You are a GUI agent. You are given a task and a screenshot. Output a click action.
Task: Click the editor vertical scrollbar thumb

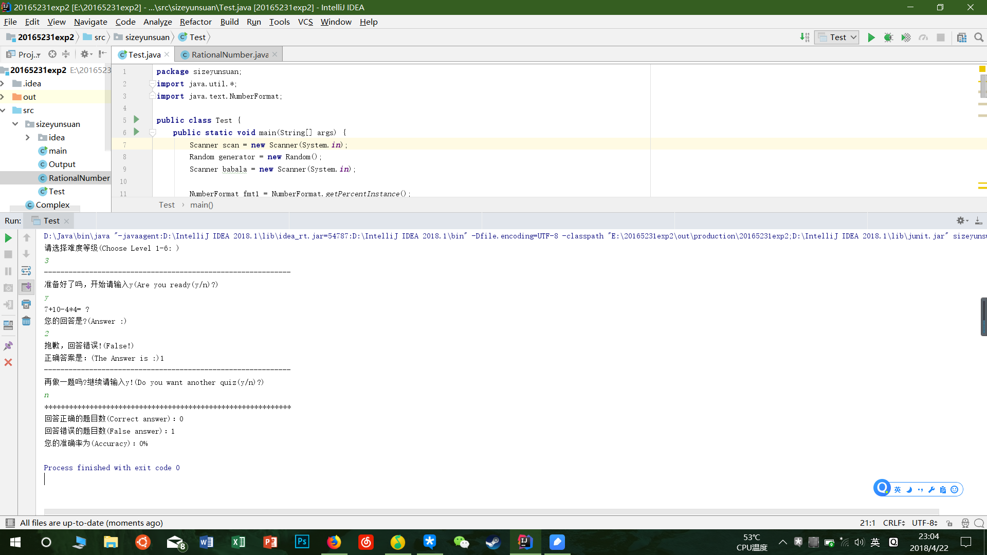[x=983, y=86]
